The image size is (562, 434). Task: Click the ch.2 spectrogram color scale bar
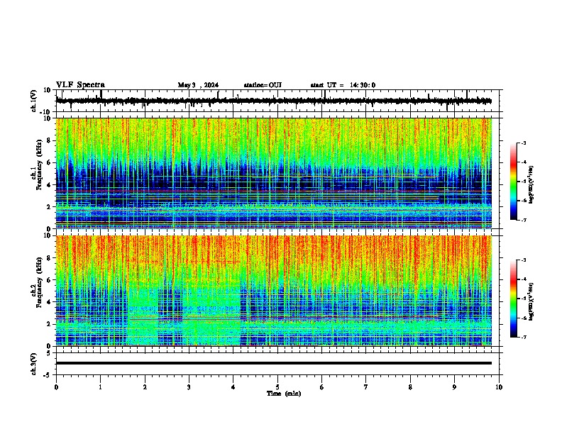click(x=513, y=299)
